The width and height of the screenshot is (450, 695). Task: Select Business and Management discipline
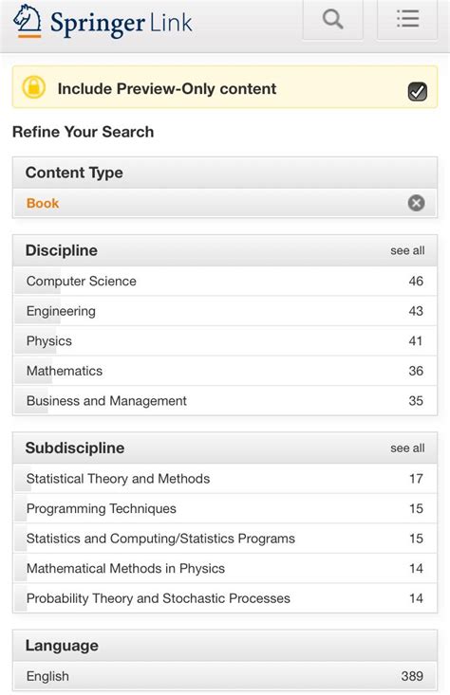225,401
